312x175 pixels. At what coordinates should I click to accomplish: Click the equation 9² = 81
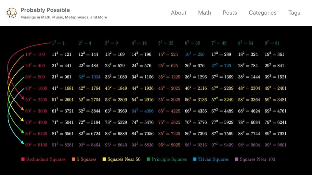pyautogui.click(x=272, y=43)
